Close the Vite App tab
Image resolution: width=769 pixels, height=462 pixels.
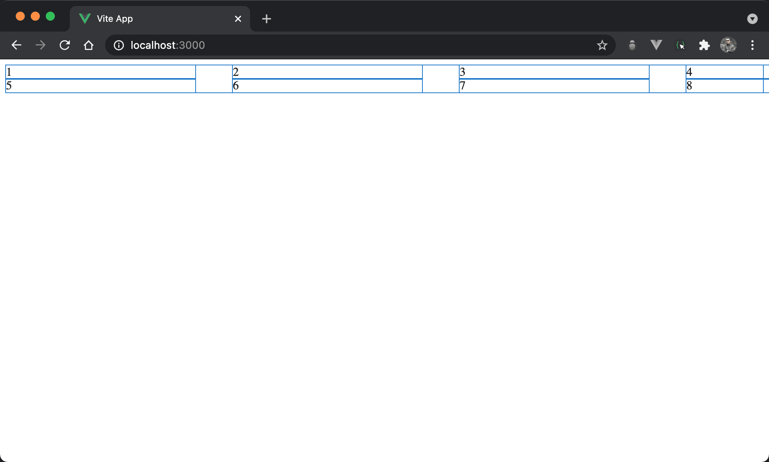click(x=238, y=19)
